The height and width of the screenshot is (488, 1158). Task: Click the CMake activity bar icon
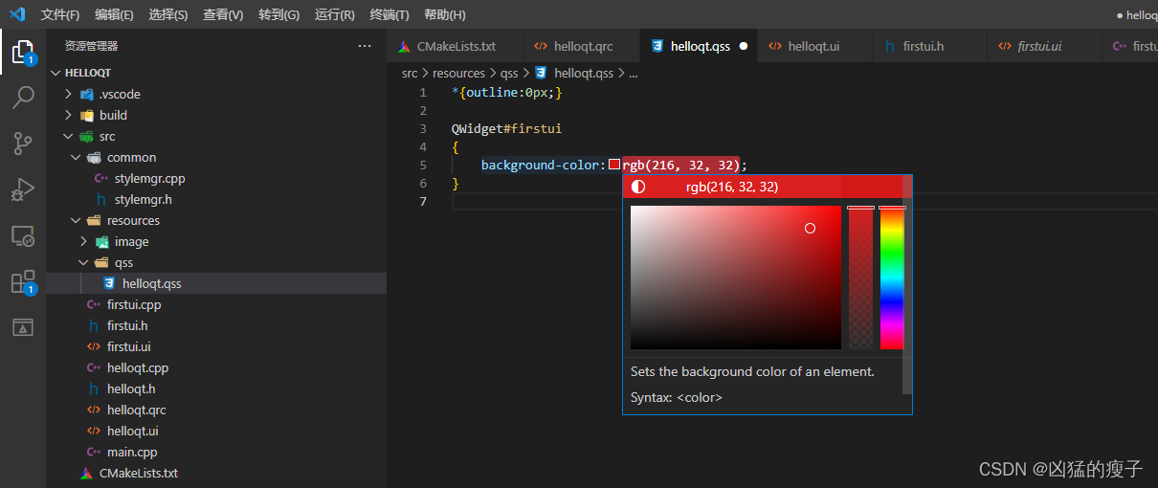tap(23, 327)
